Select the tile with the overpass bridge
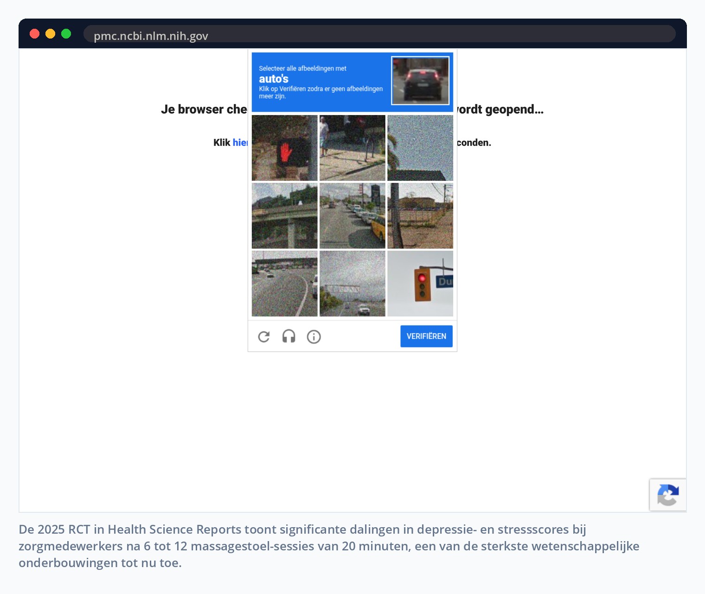705x594 pixels. pyautogui.click(x=285, y=216)
